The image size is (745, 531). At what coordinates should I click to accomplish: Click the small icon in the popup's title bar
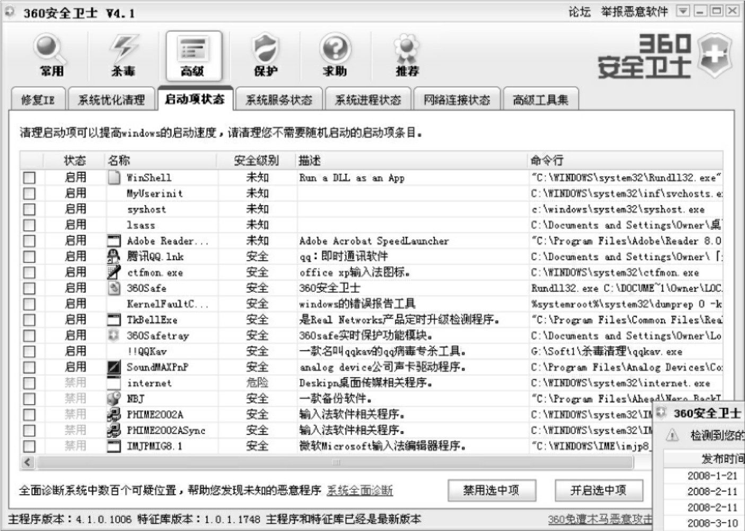tap(661, 412)
